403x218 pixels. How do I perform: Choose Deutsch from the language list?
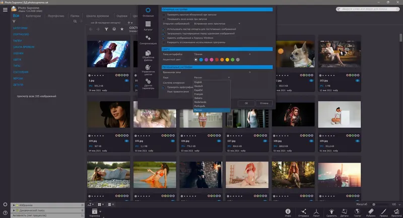(x=198, y=86)
